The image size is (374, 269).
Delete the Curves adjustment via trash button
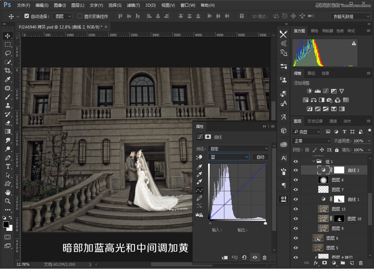tap(265, 258)
